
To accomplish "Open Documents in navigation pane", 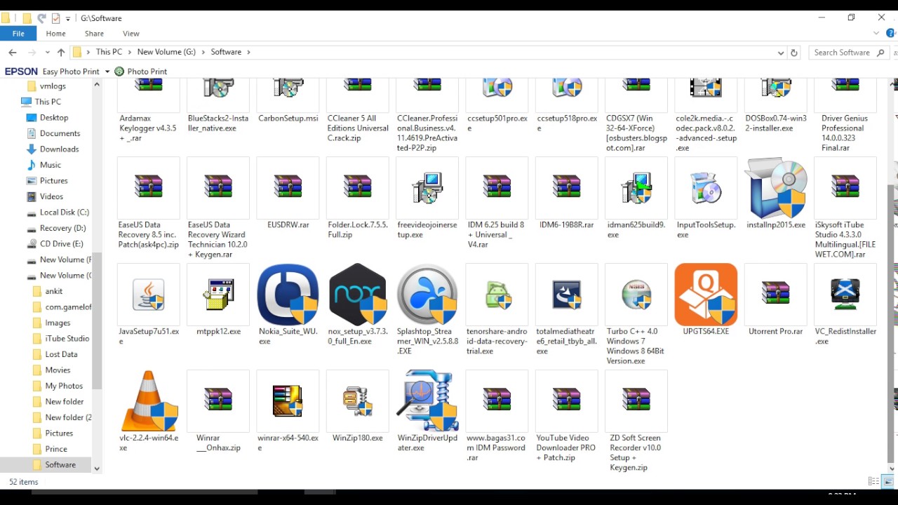I will pos(60,133).
